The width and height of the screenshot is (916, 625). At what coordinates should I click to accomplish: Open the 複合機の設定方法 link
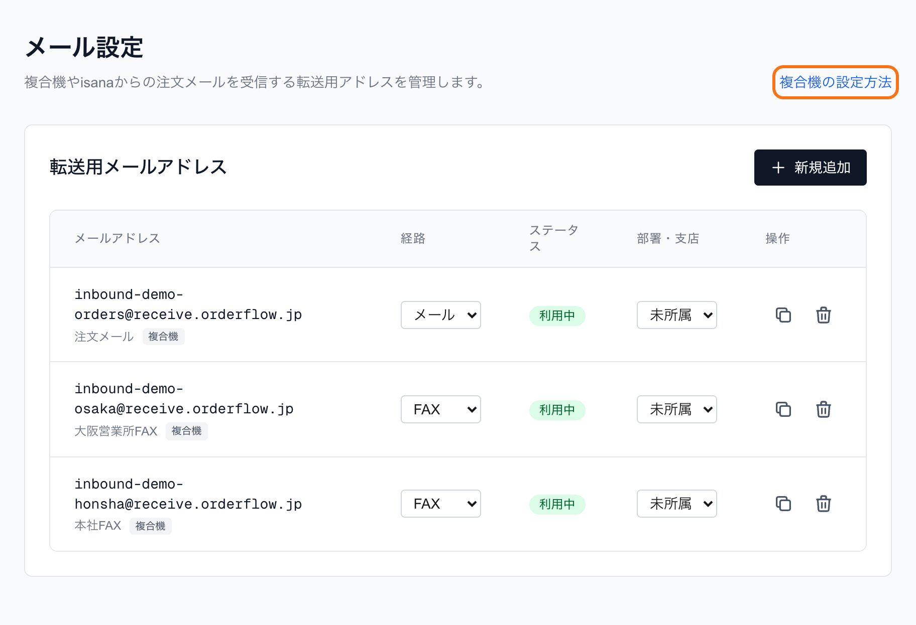coord(836,82)
